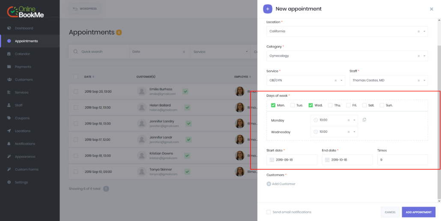Open the Customers sidebar section

[24, 79]
